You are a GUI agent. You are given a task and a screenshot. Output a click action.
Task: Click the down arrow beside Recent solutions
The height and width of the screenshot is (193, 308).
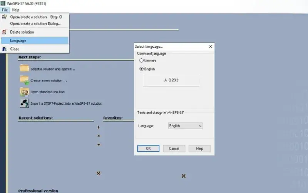(x=99, y=145)
